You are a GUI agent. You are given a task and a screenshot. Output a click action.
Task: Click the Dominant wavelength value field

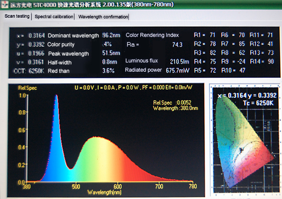coord(111,36)
